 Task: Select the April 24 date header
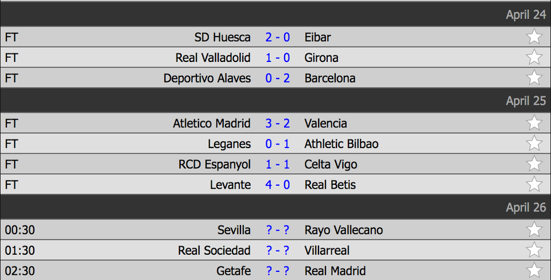coord(526,15)
